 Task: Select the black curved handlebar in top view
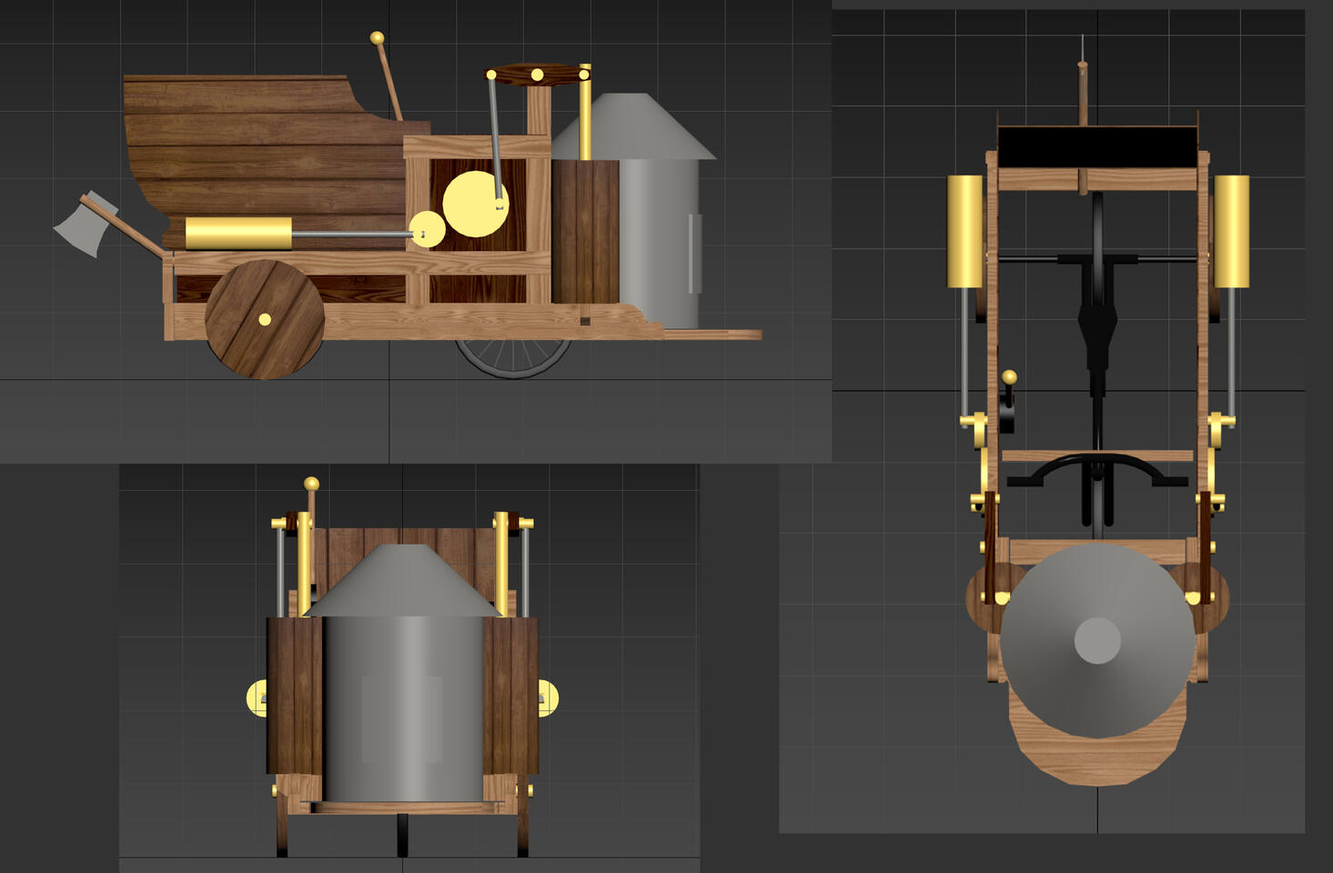[1096, 470]
